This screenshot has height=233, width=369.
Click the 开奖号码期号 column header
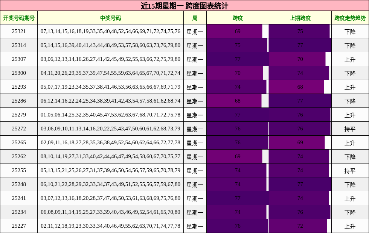pos(18,17)
